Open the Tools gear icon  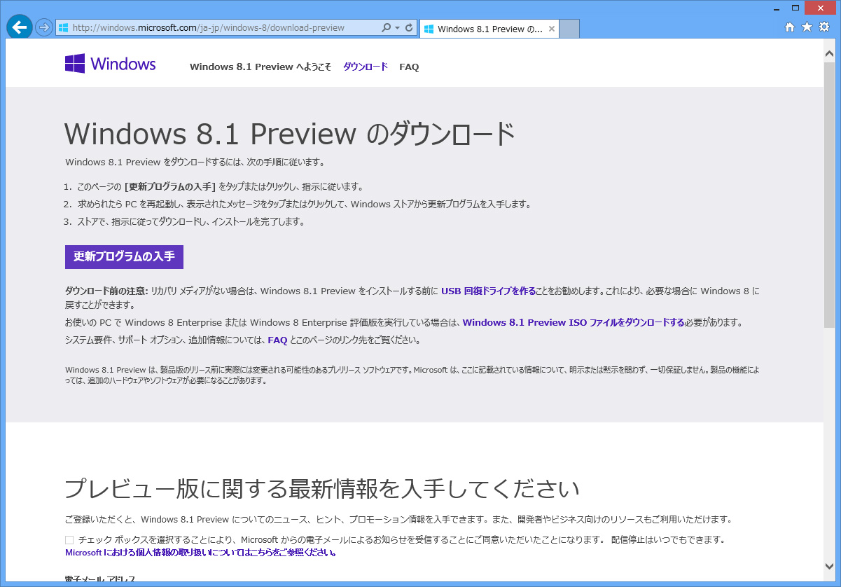pos(823,27)
